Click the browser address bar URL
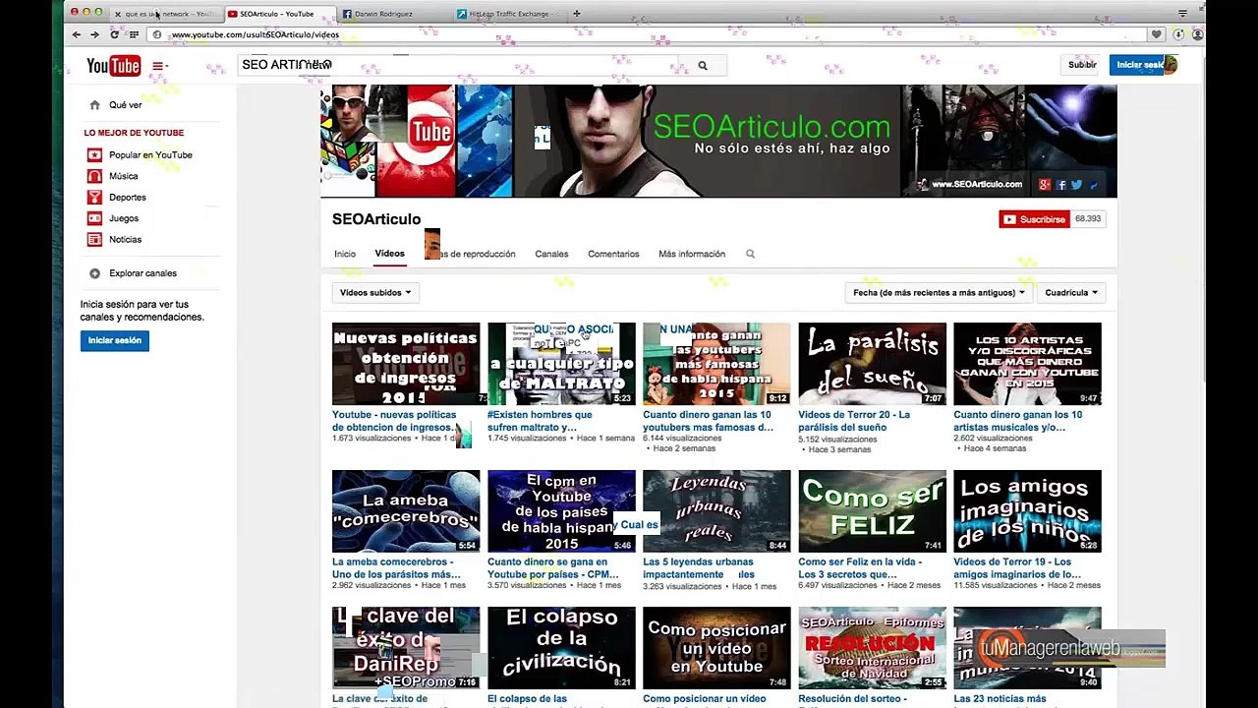Screen dimensions: 1258x708 click(x=256, y=34)
